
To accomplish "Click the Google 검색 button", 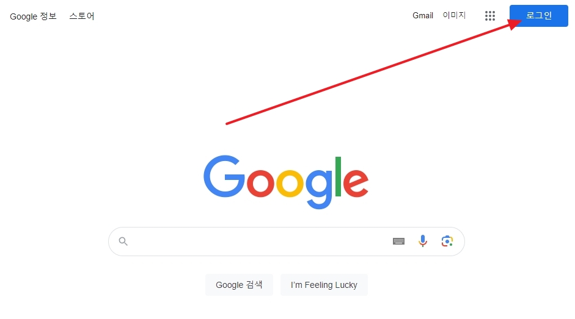I will point(239,285).
